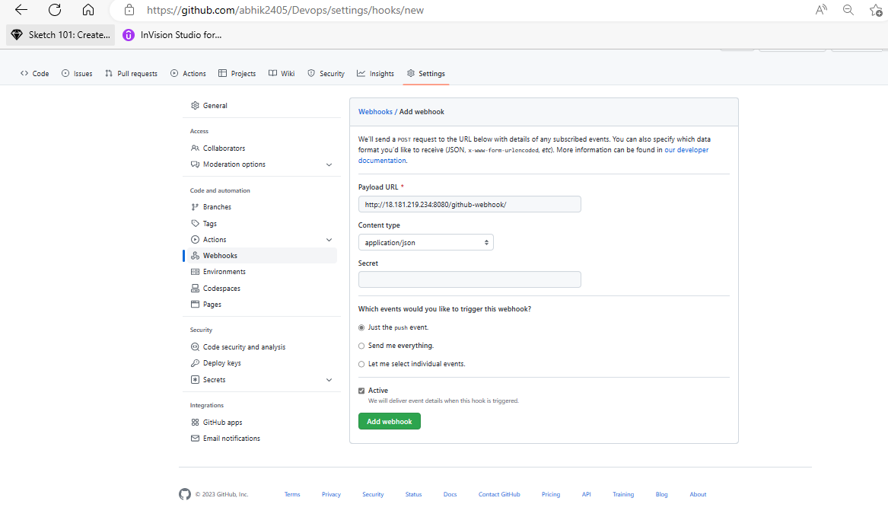888x517 pixels.
Task: Activate Read aloud icon in address bar
Action: [x=820, y=10]
